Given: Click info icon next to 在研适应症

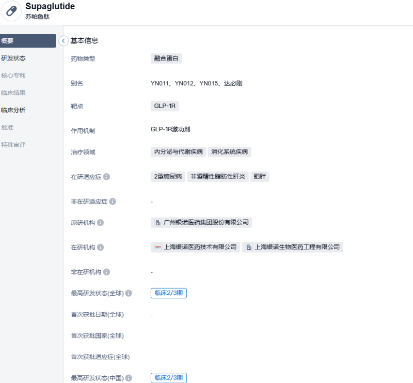Looking at the screenshot, I should (x=107, y=177).
